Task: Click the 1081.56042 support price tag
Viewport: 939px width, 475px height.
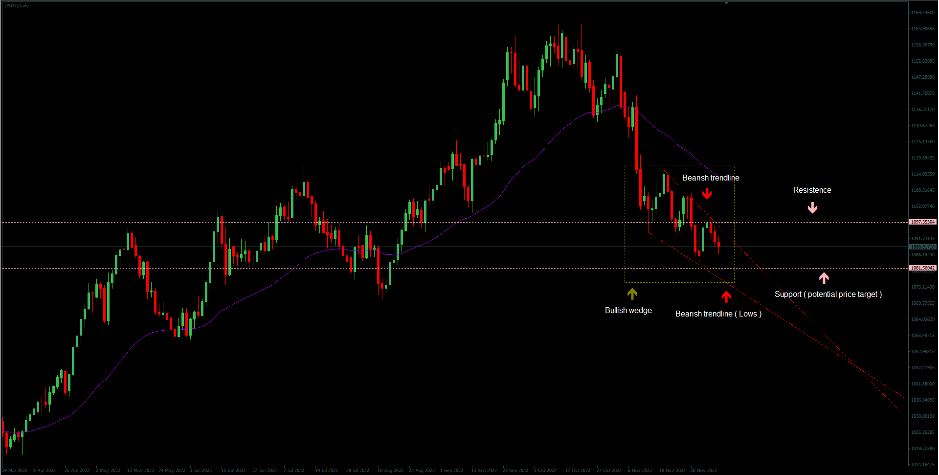Action: click(x=922, y=268)
